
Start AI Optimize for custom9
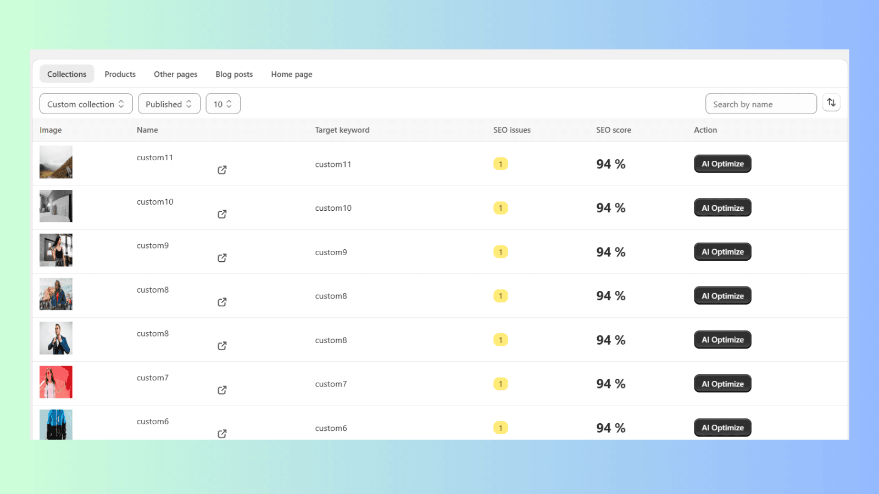722,251
